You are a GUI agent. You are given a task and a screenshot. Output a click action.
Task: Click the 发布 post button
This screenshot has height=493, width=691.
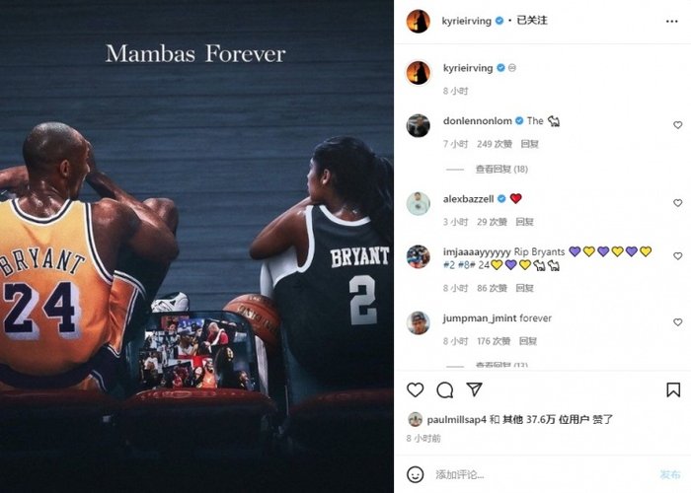[670, 474]
